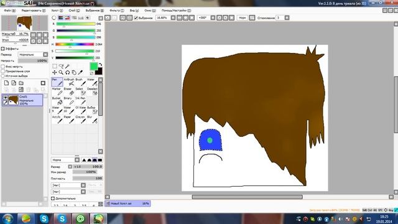
Task: Click navigator zoom out button
Action: point(33,35)
